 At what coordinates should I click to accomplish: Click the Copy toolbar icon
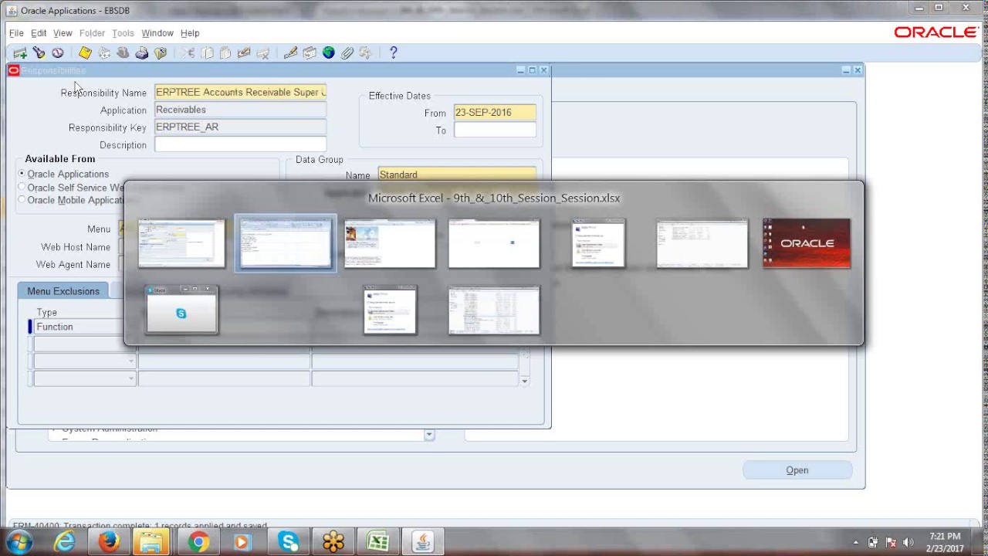207,53
